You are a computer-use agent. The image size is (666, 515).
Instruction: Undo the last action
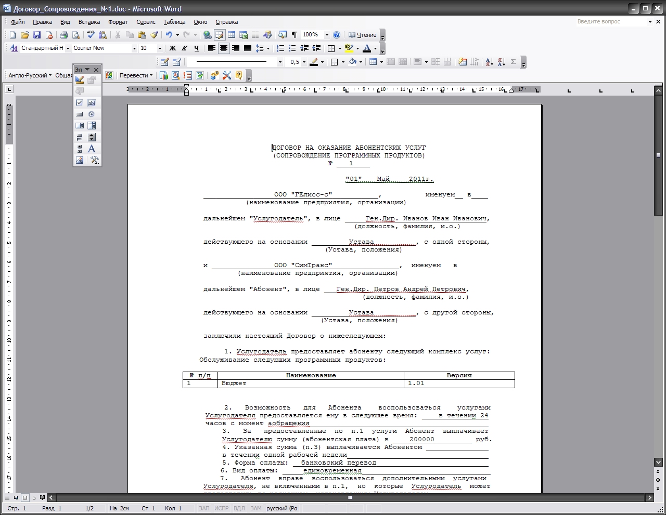click(x=169, y=35)
